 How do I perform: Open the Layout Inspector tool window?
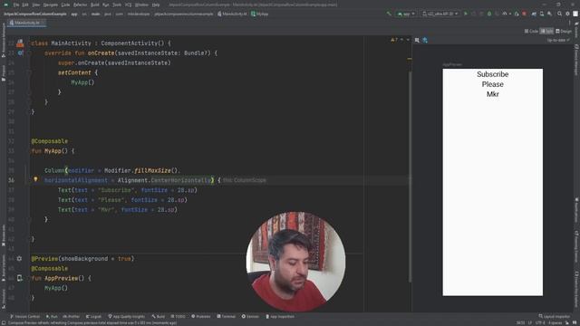pyautogui.click(x=555, y=316)
